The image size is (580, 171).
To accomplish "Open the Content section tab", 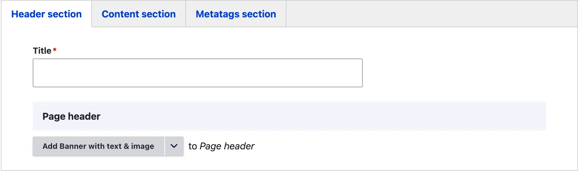I will (x=139, y=14).
